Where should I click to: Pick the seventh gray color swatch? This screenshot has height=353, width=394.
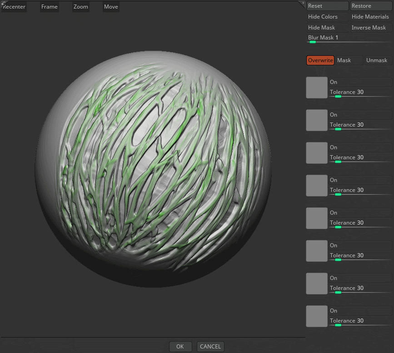point(317,284)
